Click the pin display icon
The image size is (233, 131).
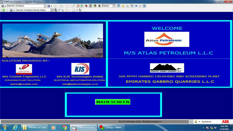(59, 10)
